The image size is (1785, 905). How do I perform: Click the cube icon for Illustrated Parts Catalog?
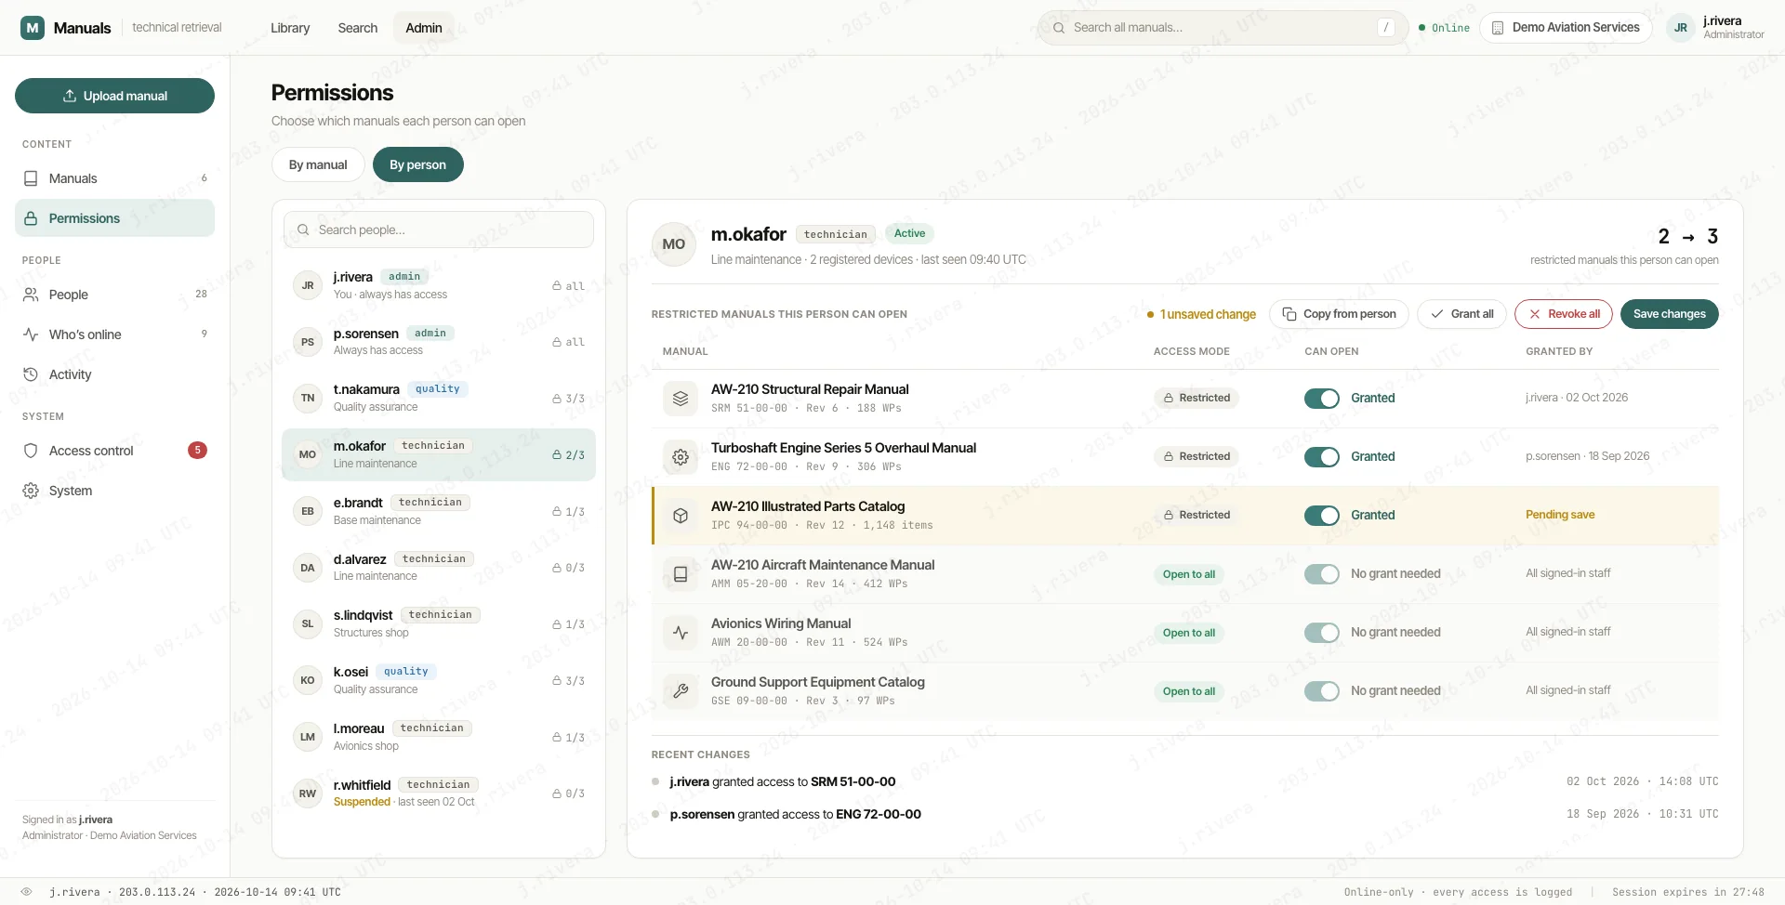(681, 516)
